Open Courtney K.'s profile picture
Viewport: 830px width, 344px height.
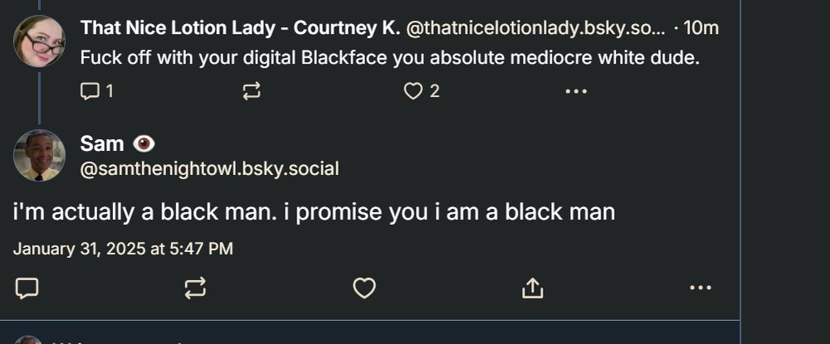tap(39, 41)
